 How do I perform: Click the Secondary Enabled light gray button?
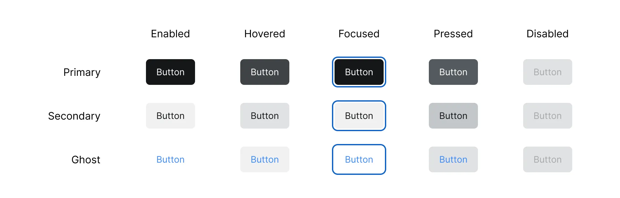170,116
